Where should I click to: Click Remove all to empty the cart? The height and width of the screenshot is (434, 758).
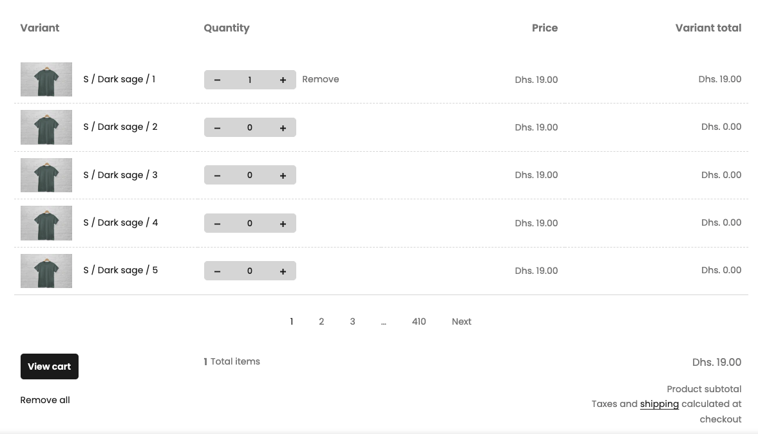click(44, 400)
